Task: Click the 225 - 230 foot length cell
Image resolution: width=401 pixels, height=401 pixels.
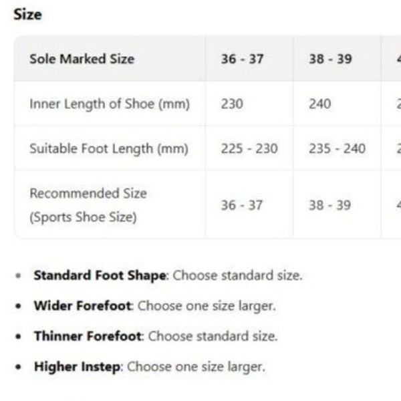Action: [249, 148]
